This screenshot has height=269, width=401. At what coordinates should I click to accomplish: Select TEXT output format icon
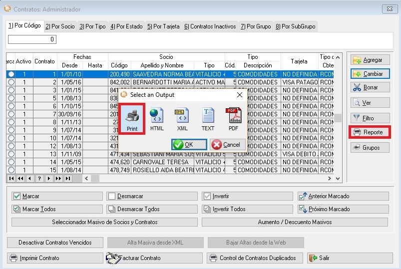point(208,119)
